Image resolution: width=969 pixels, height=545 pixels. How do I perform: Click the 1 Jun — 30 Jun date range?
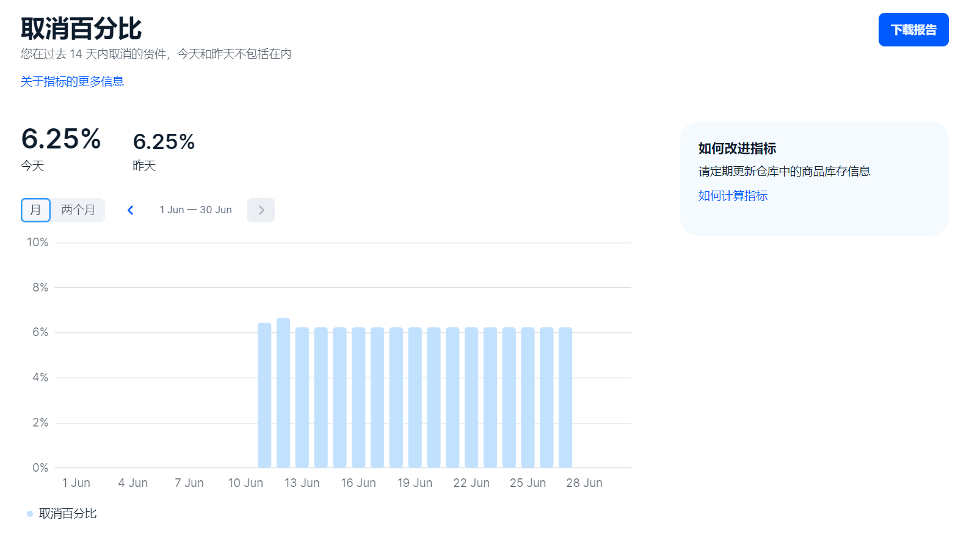coord(195,210)
